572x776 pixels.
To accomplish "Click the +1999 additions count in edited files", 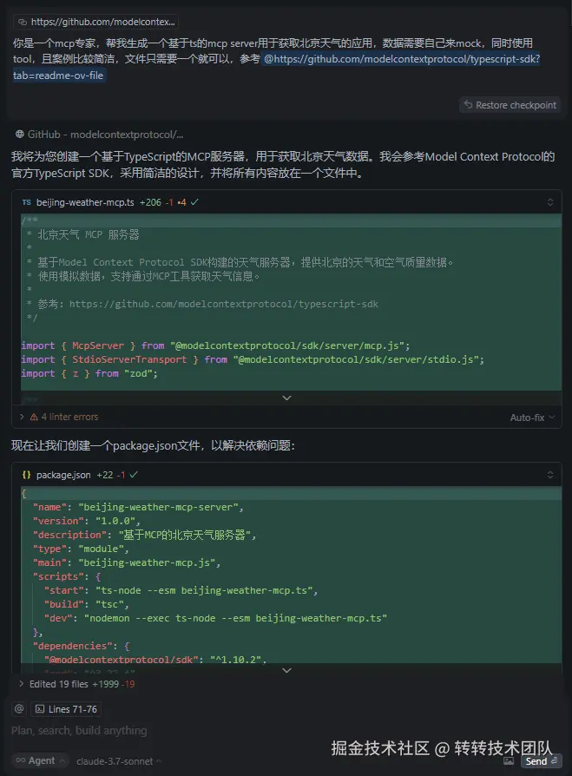I will 105,684.
